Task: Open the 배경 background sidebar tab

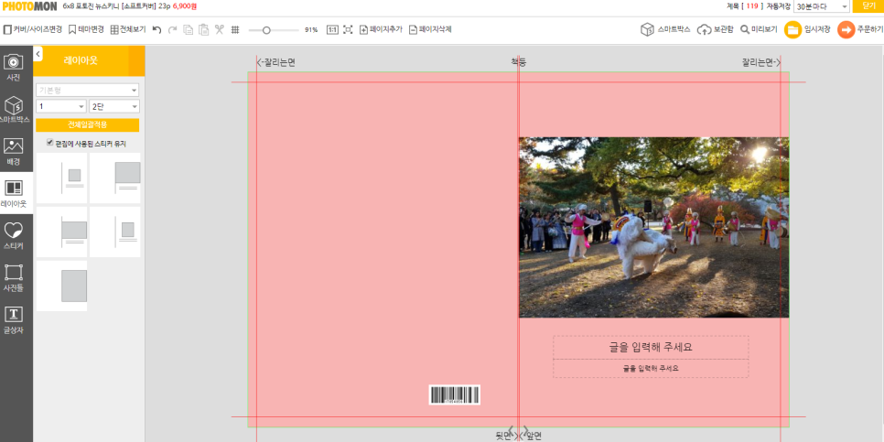Action: (13, 151)
